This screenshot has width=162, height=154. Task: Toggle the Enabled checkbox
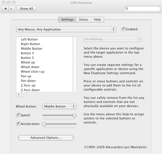pyautogui.click(x=123, y=29)
